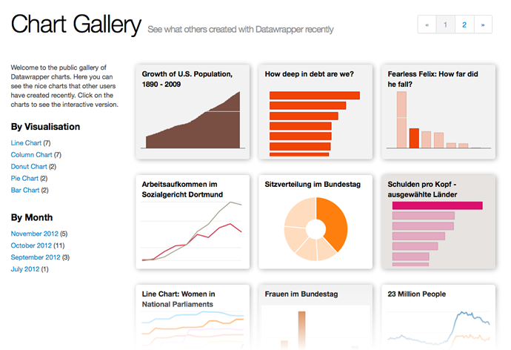View charts from October 2012

[x=32, y=245]
